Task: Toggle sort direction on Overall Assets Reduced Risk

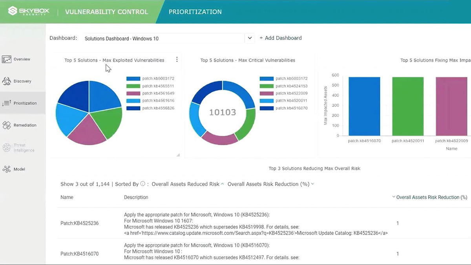Action: (223, 183)
